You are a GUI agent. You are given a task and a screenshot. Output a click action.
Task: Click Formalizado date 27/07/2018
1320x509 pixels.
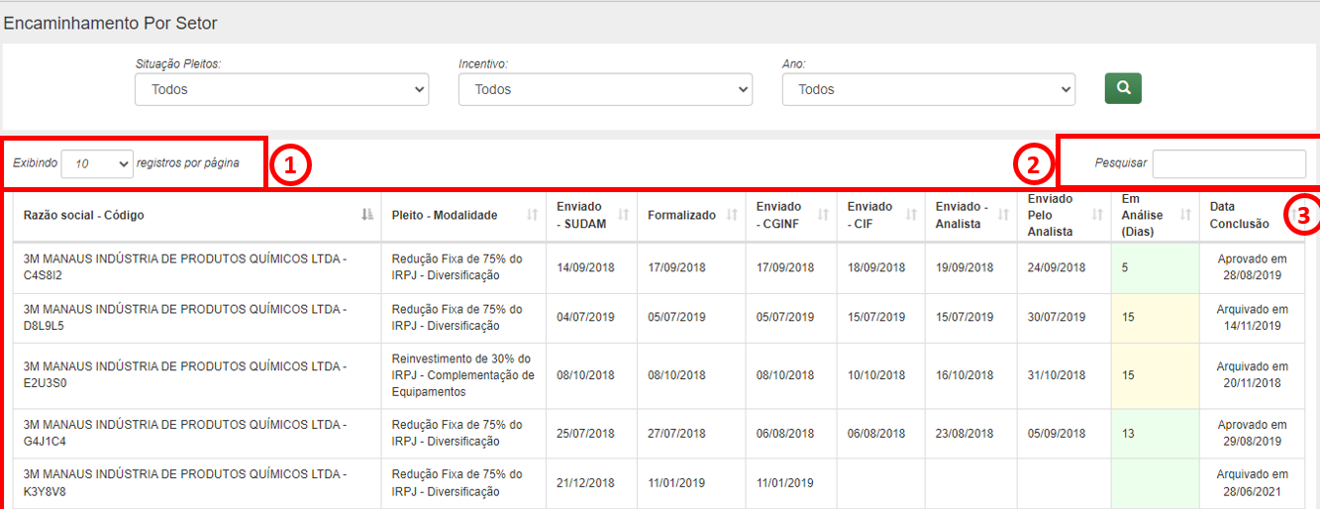click(677, 434)
